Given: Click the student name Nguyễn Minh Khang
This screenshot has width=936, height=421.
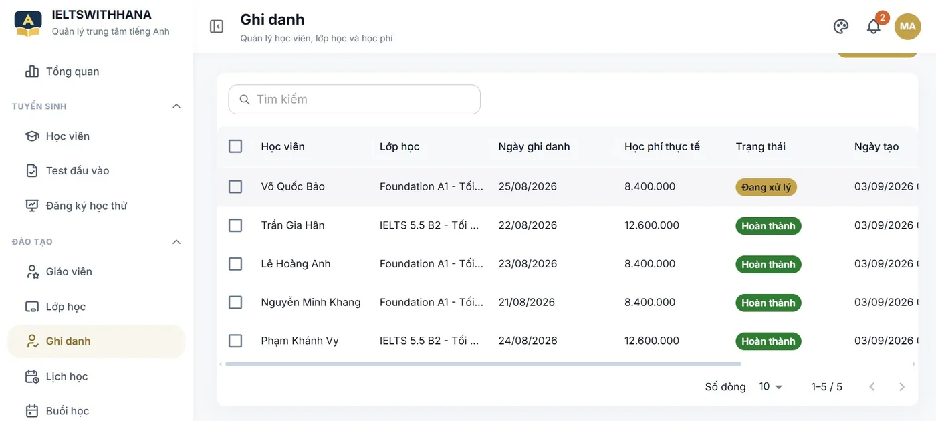Looking at the screenshot, I should click(x=311, y=303).
